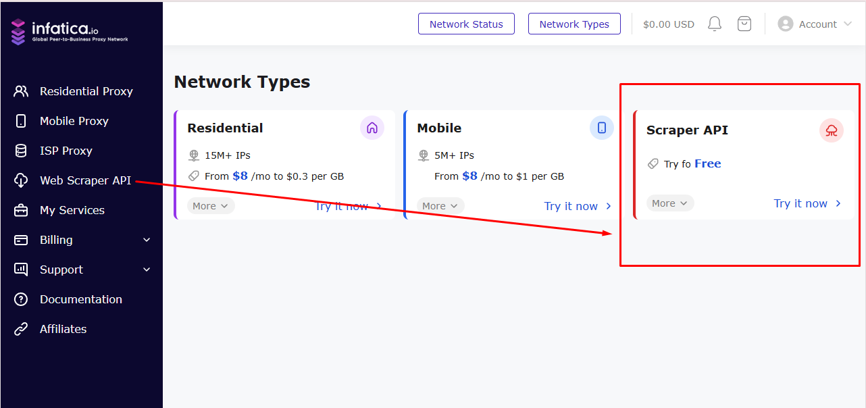This screenshot has height=408, width=866.
Task: Click the Affiliates link icon
Action: [21, 329]
